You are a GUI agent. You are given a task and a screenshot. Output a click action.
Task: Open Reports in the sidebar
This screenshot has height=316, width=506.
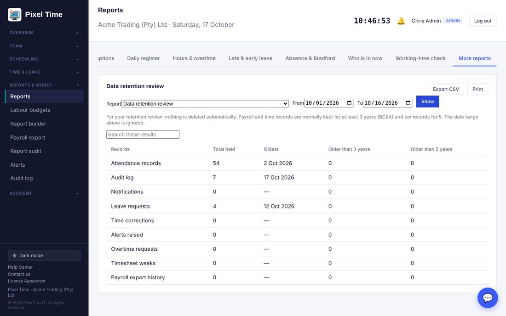(44, 96)
